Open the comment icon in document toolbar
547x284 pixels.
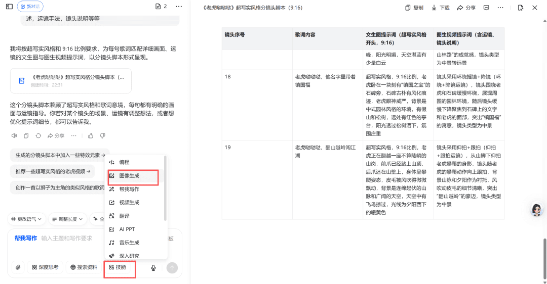(x=486, y=8)
